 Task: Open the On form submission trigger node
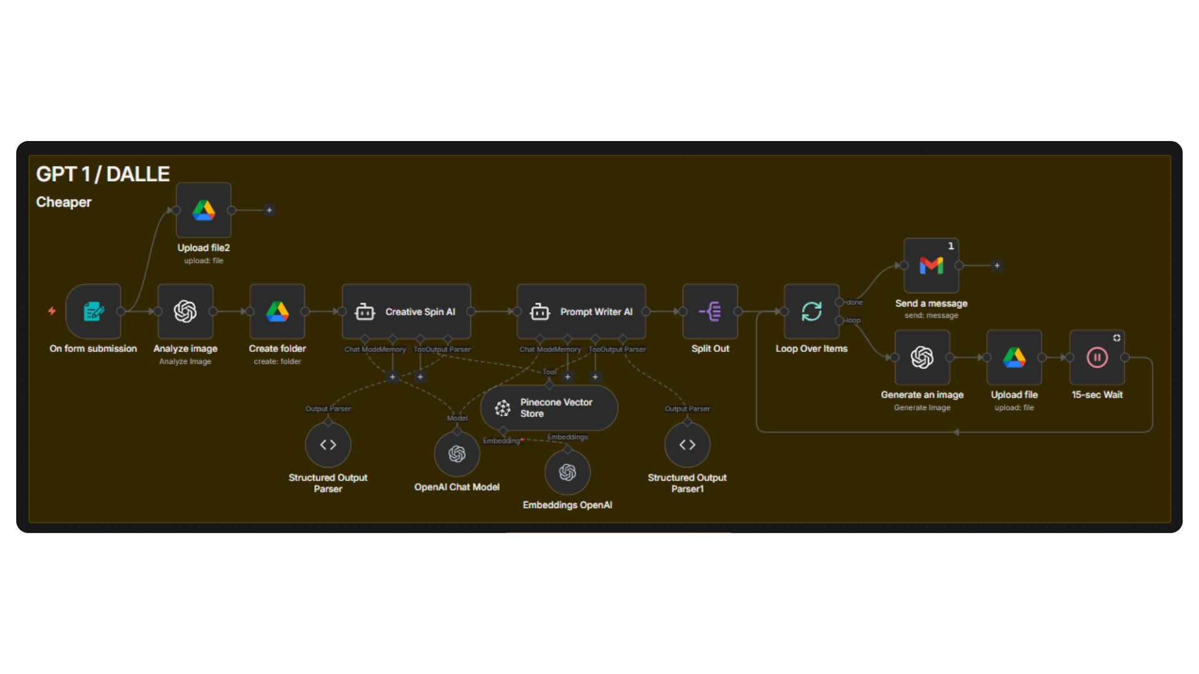[x=94, y=311]
